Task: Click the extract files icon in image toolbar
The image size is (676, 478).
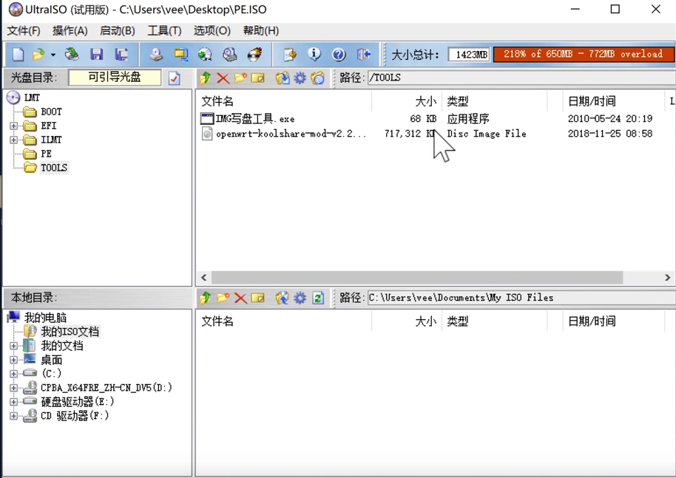Action: [283, 78]
